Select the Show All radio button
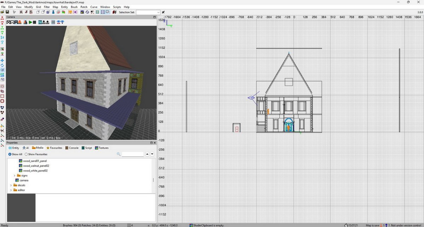 [x=10, y=154]
